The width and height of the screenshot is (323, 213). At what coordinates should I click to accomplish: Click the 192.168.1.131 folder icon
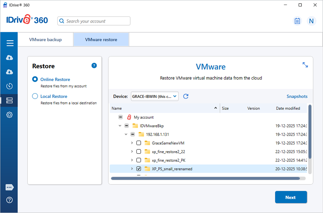pyautogui.click(x=141, y=134)
